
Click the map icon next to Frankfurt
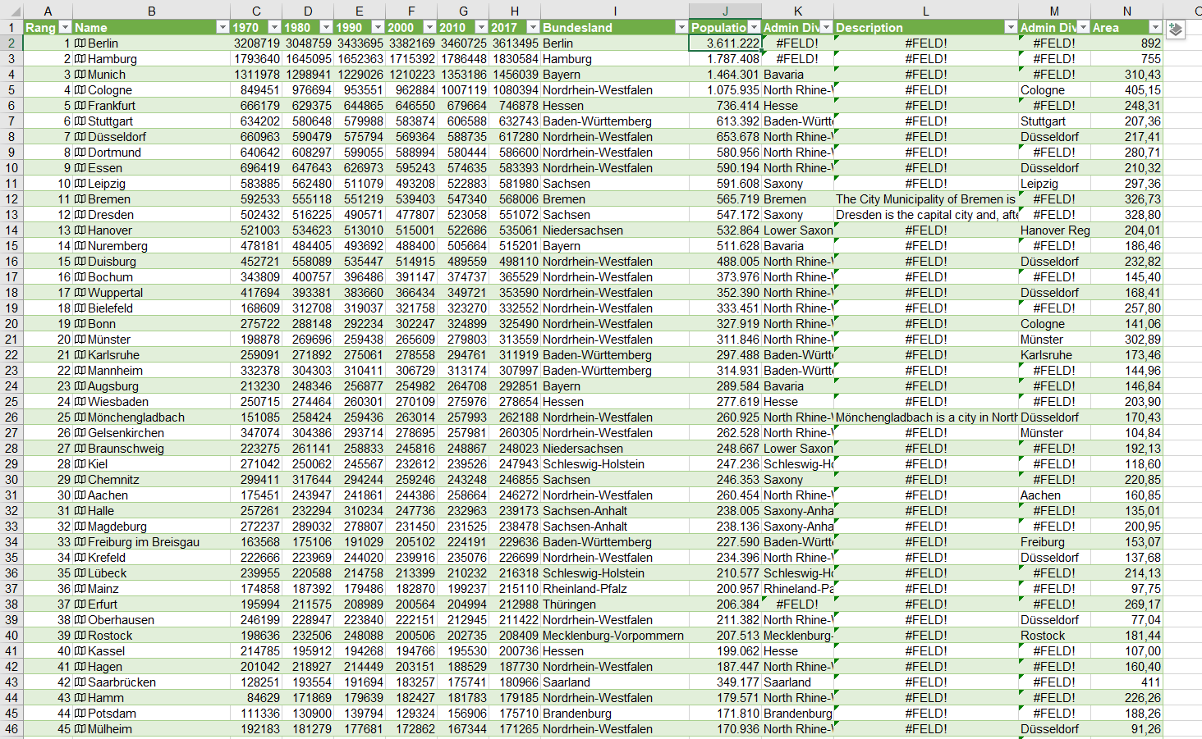[x=80, y=106]
